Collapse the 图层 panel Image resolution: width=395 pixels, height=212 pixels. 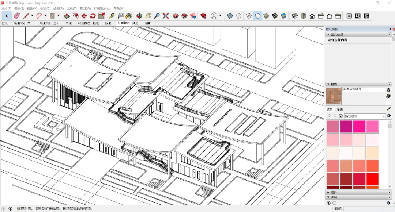[x=328, y=197]
